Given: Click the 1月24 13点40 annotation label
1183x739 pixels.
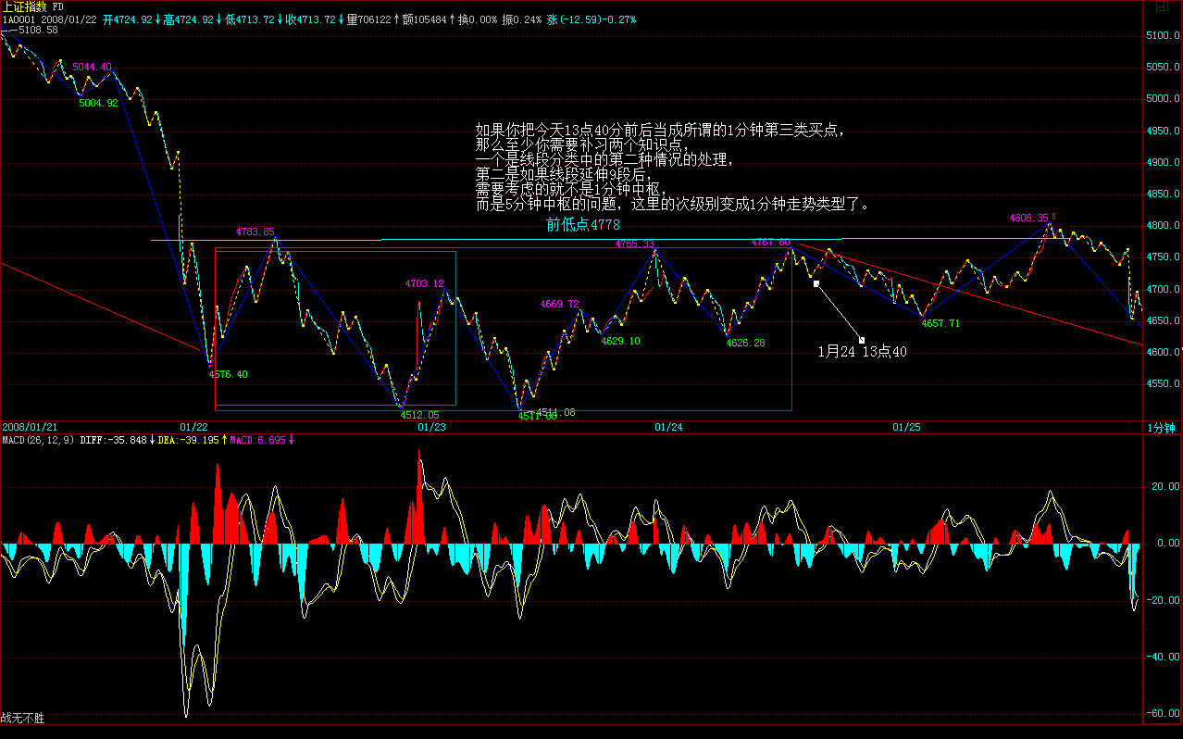Looking at the screenshot, I should [x=862, y=352].
